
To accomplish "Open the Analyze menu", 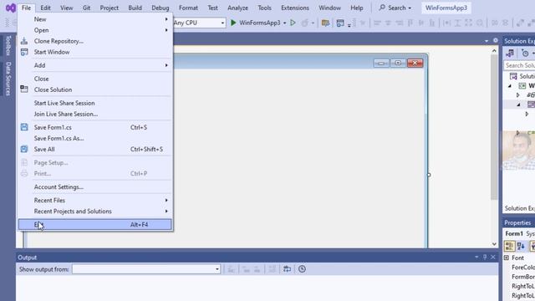I will pyautogui.click(x=237, y=8).
